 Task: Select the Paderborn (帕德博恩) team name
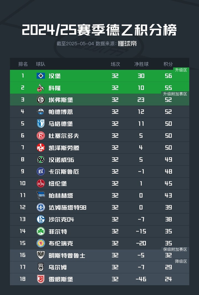(61, 112)
